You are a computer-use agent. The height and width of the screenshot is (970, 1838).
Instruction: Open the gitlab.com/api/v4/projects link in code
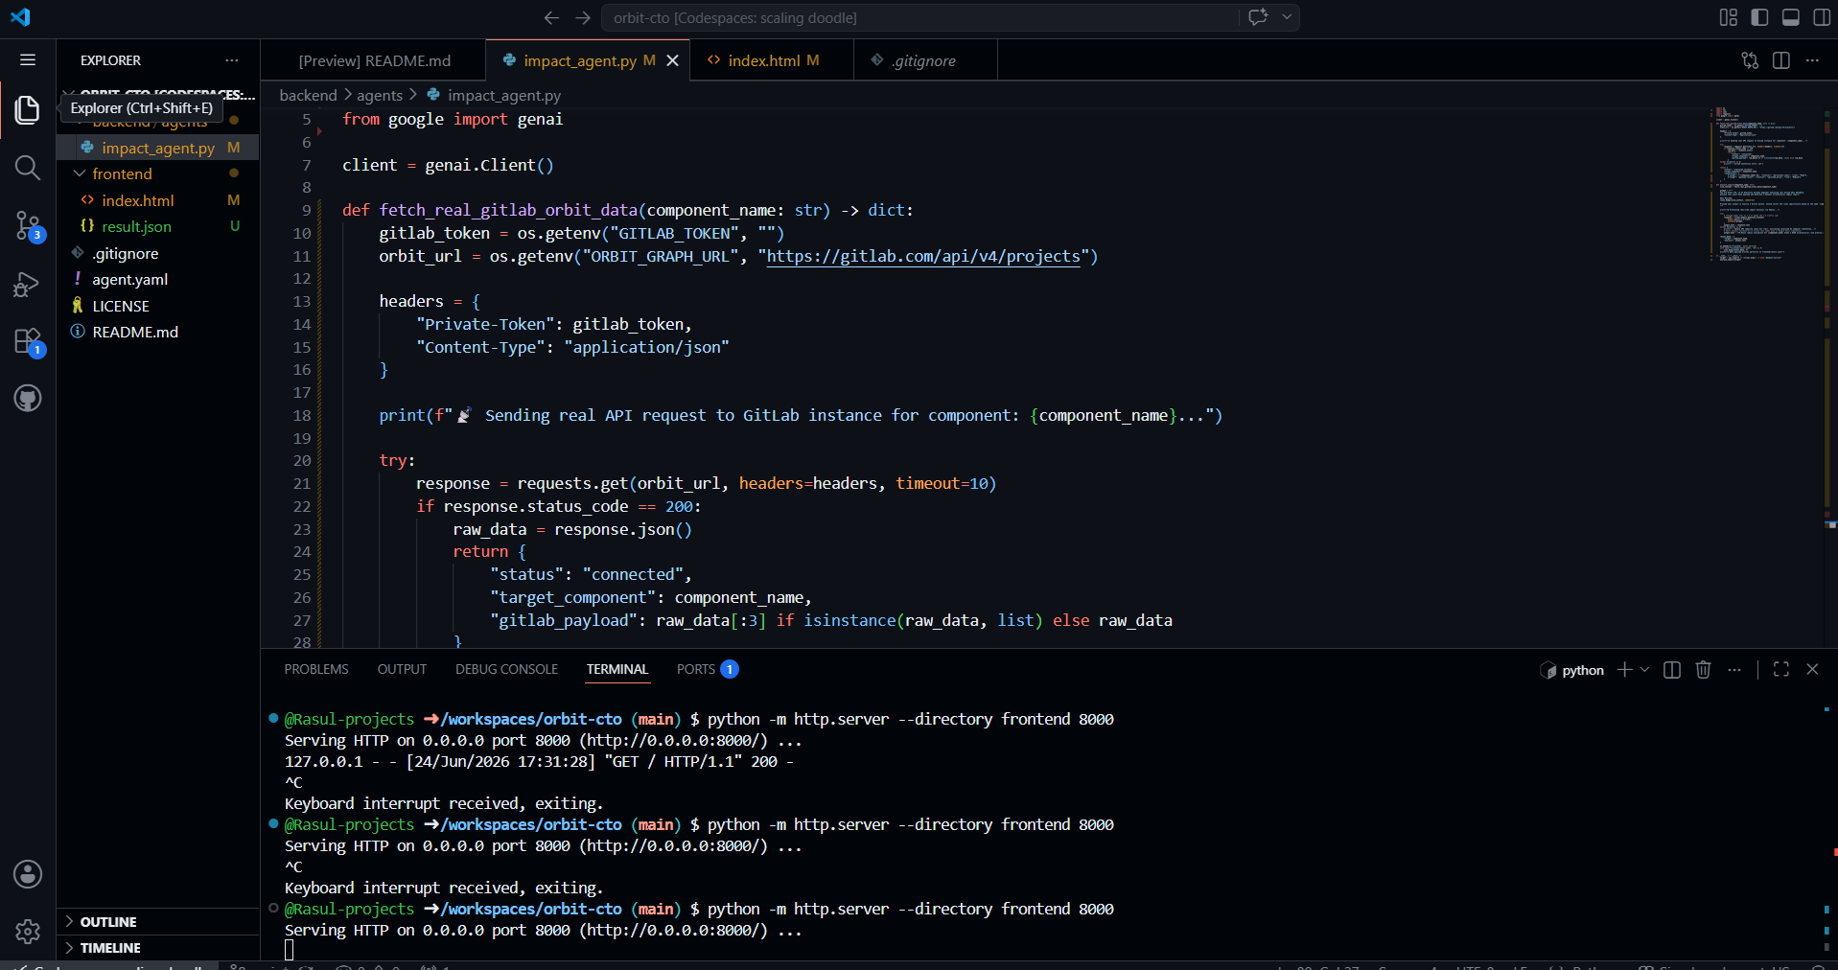click(x=923, y=256)
